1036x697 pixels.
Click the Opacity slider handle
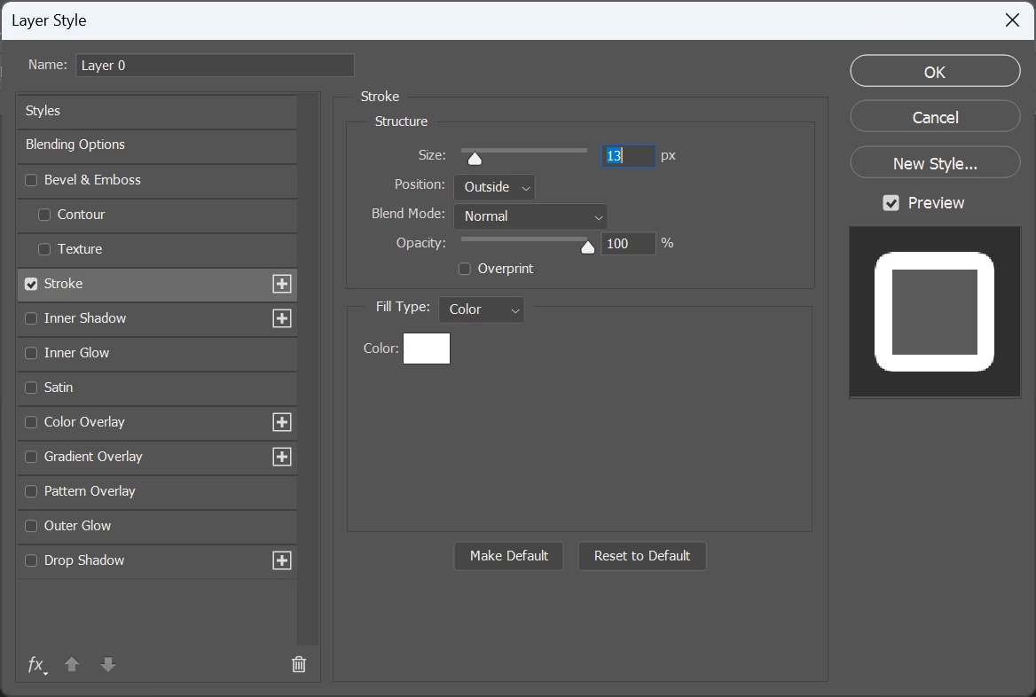[587, 247]
